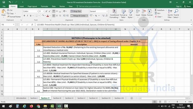The width and height of the screenshot is (193, 109).
Task: Open Firefox from the taskbar
Action: (x=31, y=106)
